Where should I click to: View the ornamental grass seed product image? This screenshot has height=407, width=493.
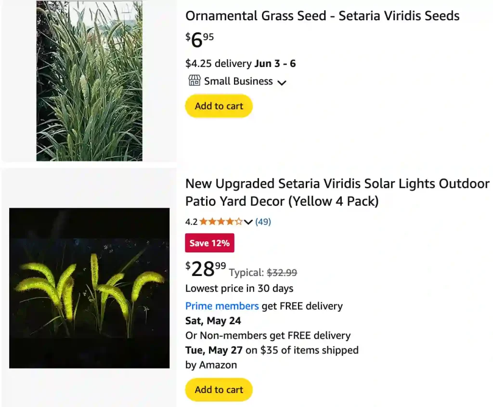pyautogui.click(x=89, y=79)
